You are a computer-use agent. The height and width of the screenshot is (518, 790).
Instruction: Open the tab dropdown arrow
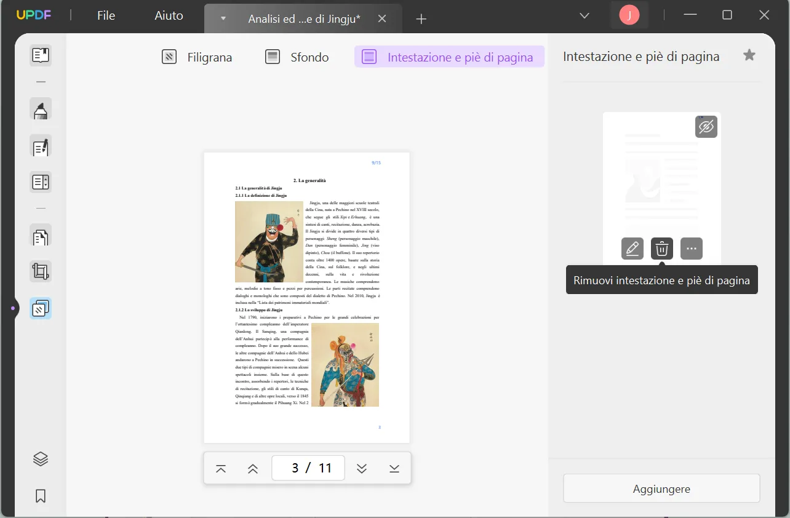pyautogui.click(x=223, y=19)
